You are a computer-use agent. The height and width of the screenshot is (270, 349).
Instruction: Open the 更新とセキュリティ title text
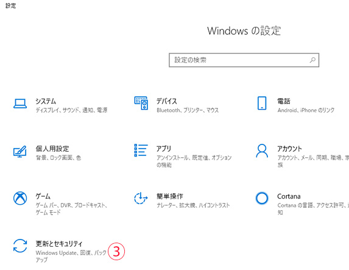(59, 244)
